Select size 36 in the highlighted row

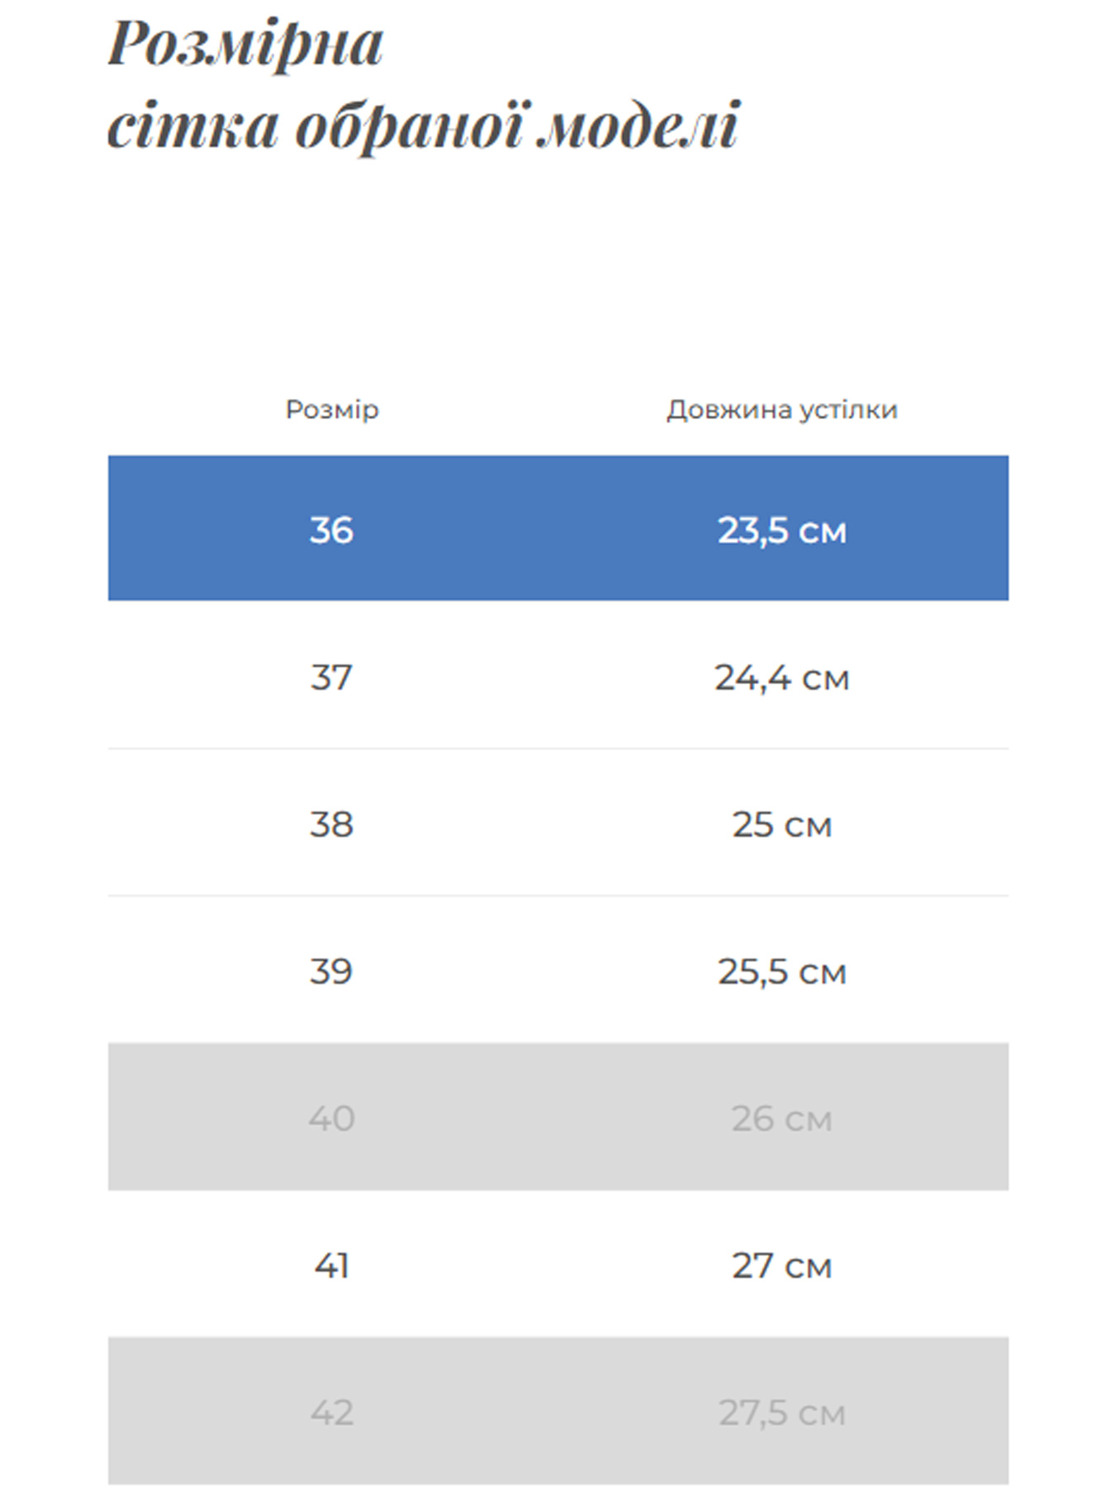coord(331,530)
